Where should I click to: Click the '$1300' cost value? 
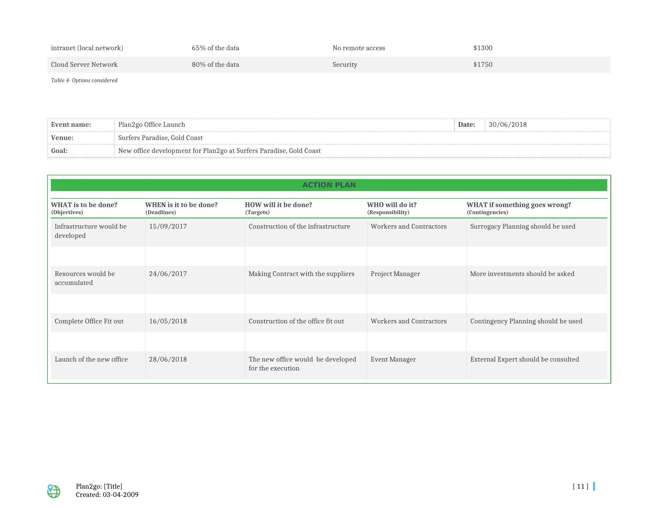(483, 48)
